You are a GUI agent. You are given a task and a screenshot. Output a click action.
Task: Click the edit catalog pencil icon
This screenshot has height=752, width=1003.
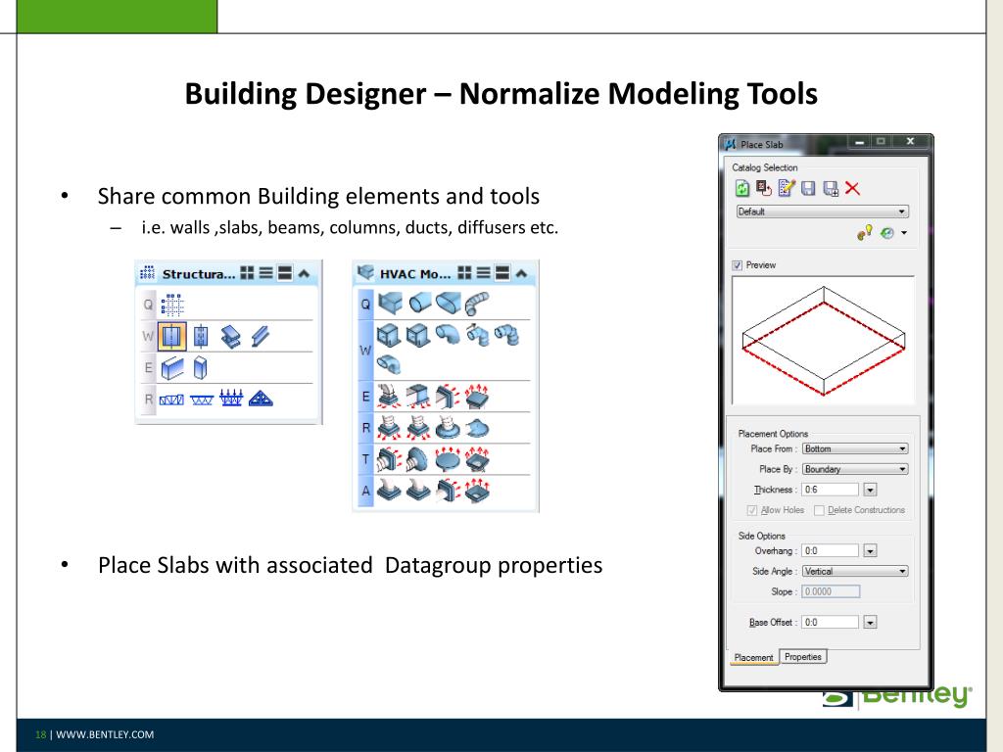point(787,188)
